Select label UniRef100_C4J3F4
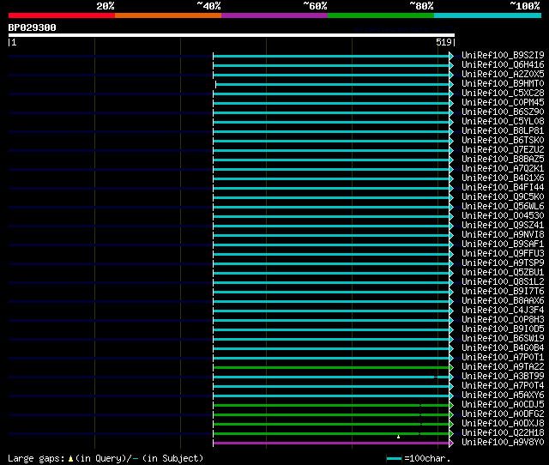 coord(503,311)
